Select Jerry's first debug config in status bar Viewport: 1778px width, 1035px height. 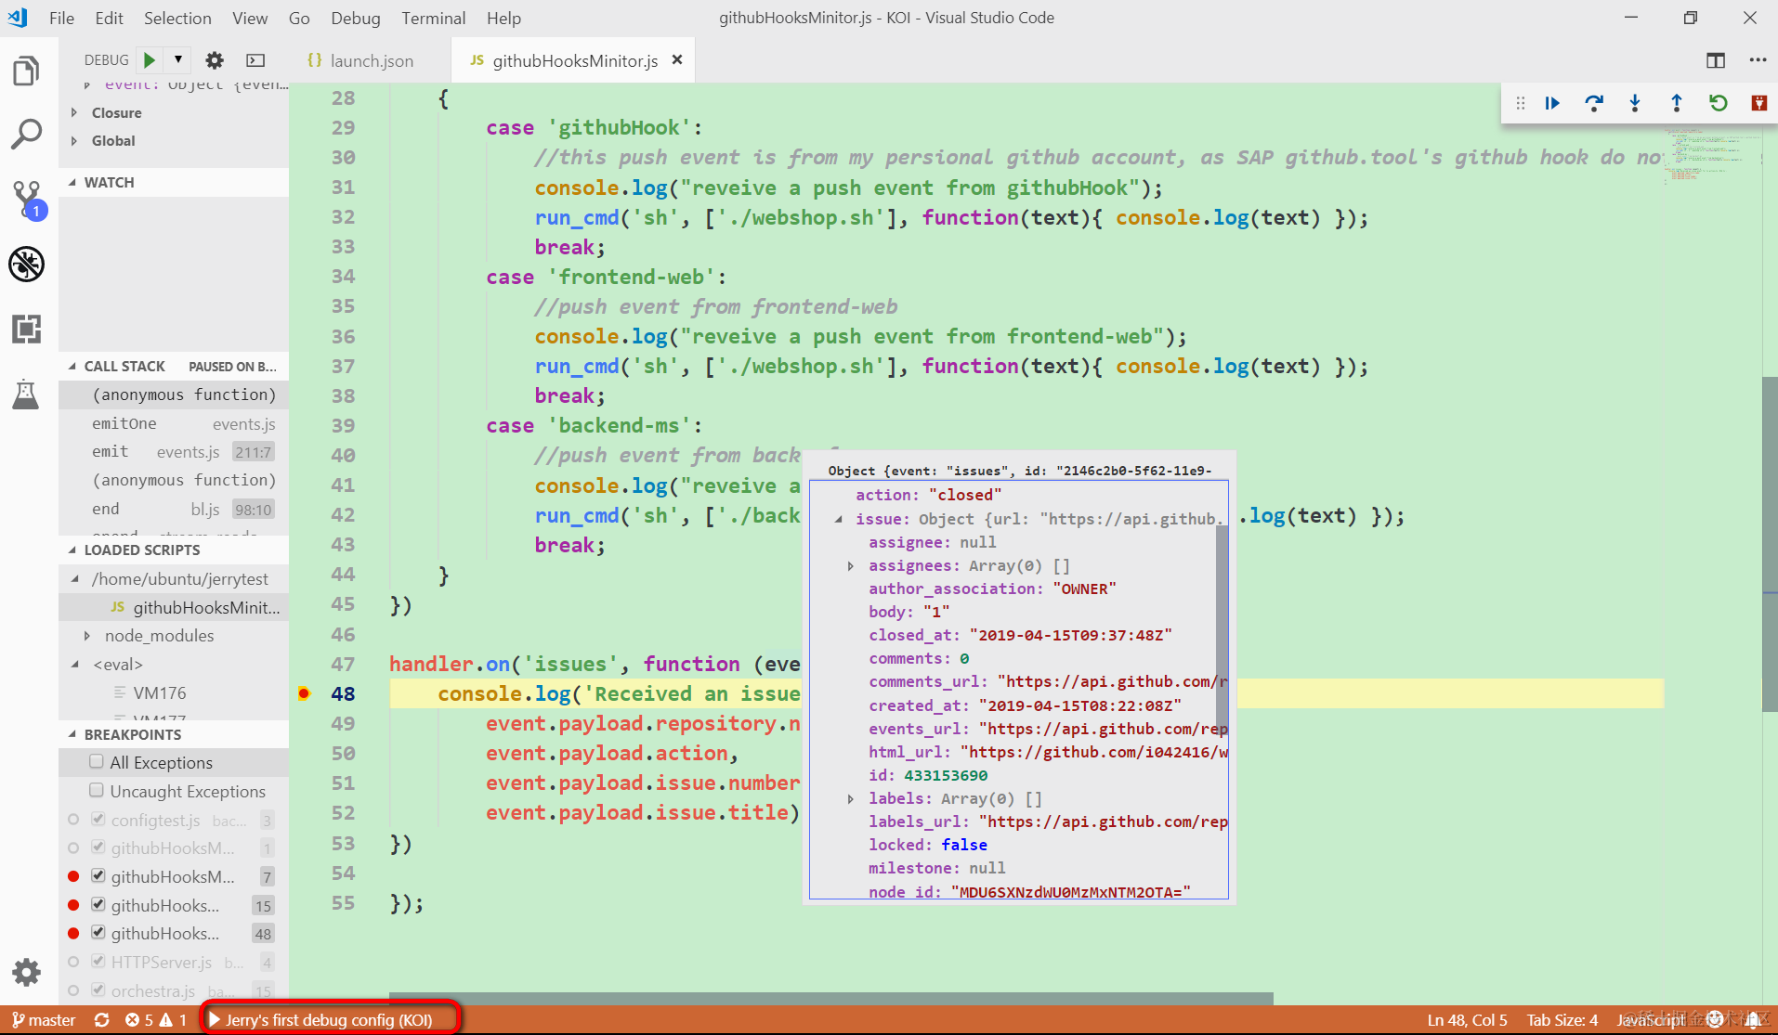coord(320,1019)
